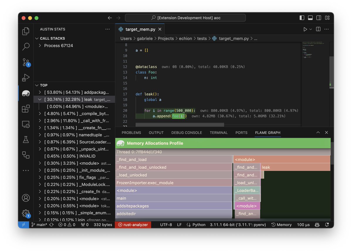Switch to the FLAME GRAPH tab
The width and height of the screenshot is (352, 252).
coord(268,133)
